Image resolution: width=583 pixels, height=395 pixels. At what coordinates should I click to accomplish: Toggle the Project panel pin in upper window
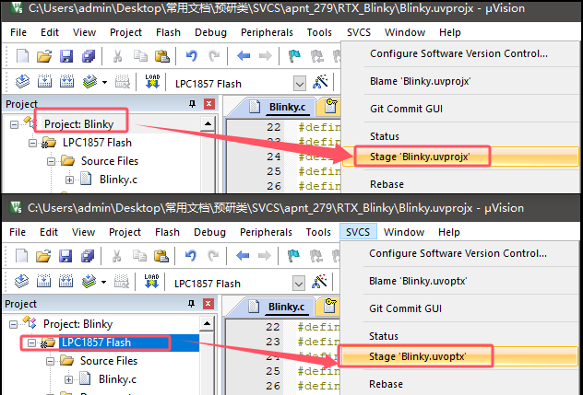coord(192,103)
